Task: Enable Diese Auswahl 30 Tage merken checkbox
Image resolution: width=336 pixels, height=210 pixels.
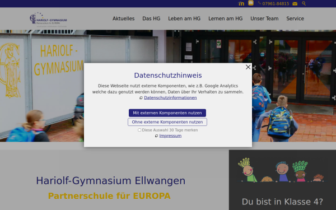Action: coord(139,130)
